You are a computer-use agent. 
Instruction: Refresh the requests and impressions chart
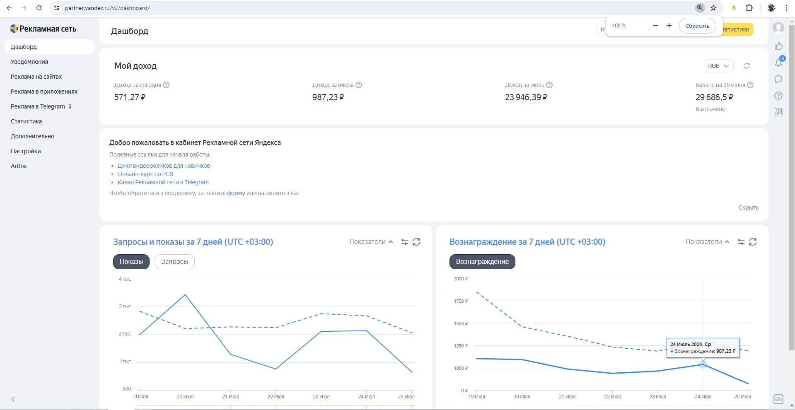point(416,242)
